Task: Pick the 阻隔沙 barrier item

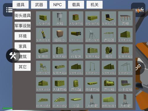Action: tap(59, 35)
